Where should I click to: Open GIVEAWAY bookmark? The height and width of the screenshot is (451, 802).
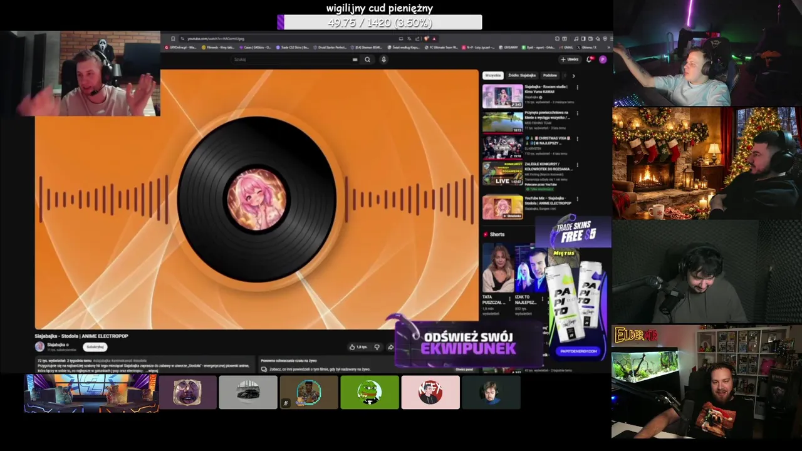510,48
